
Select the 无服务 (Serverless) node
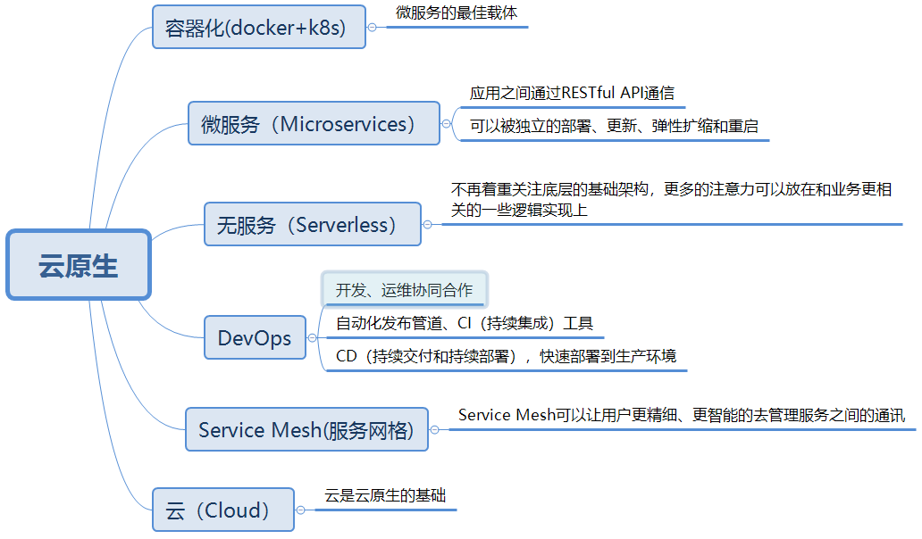click(313, 224)
